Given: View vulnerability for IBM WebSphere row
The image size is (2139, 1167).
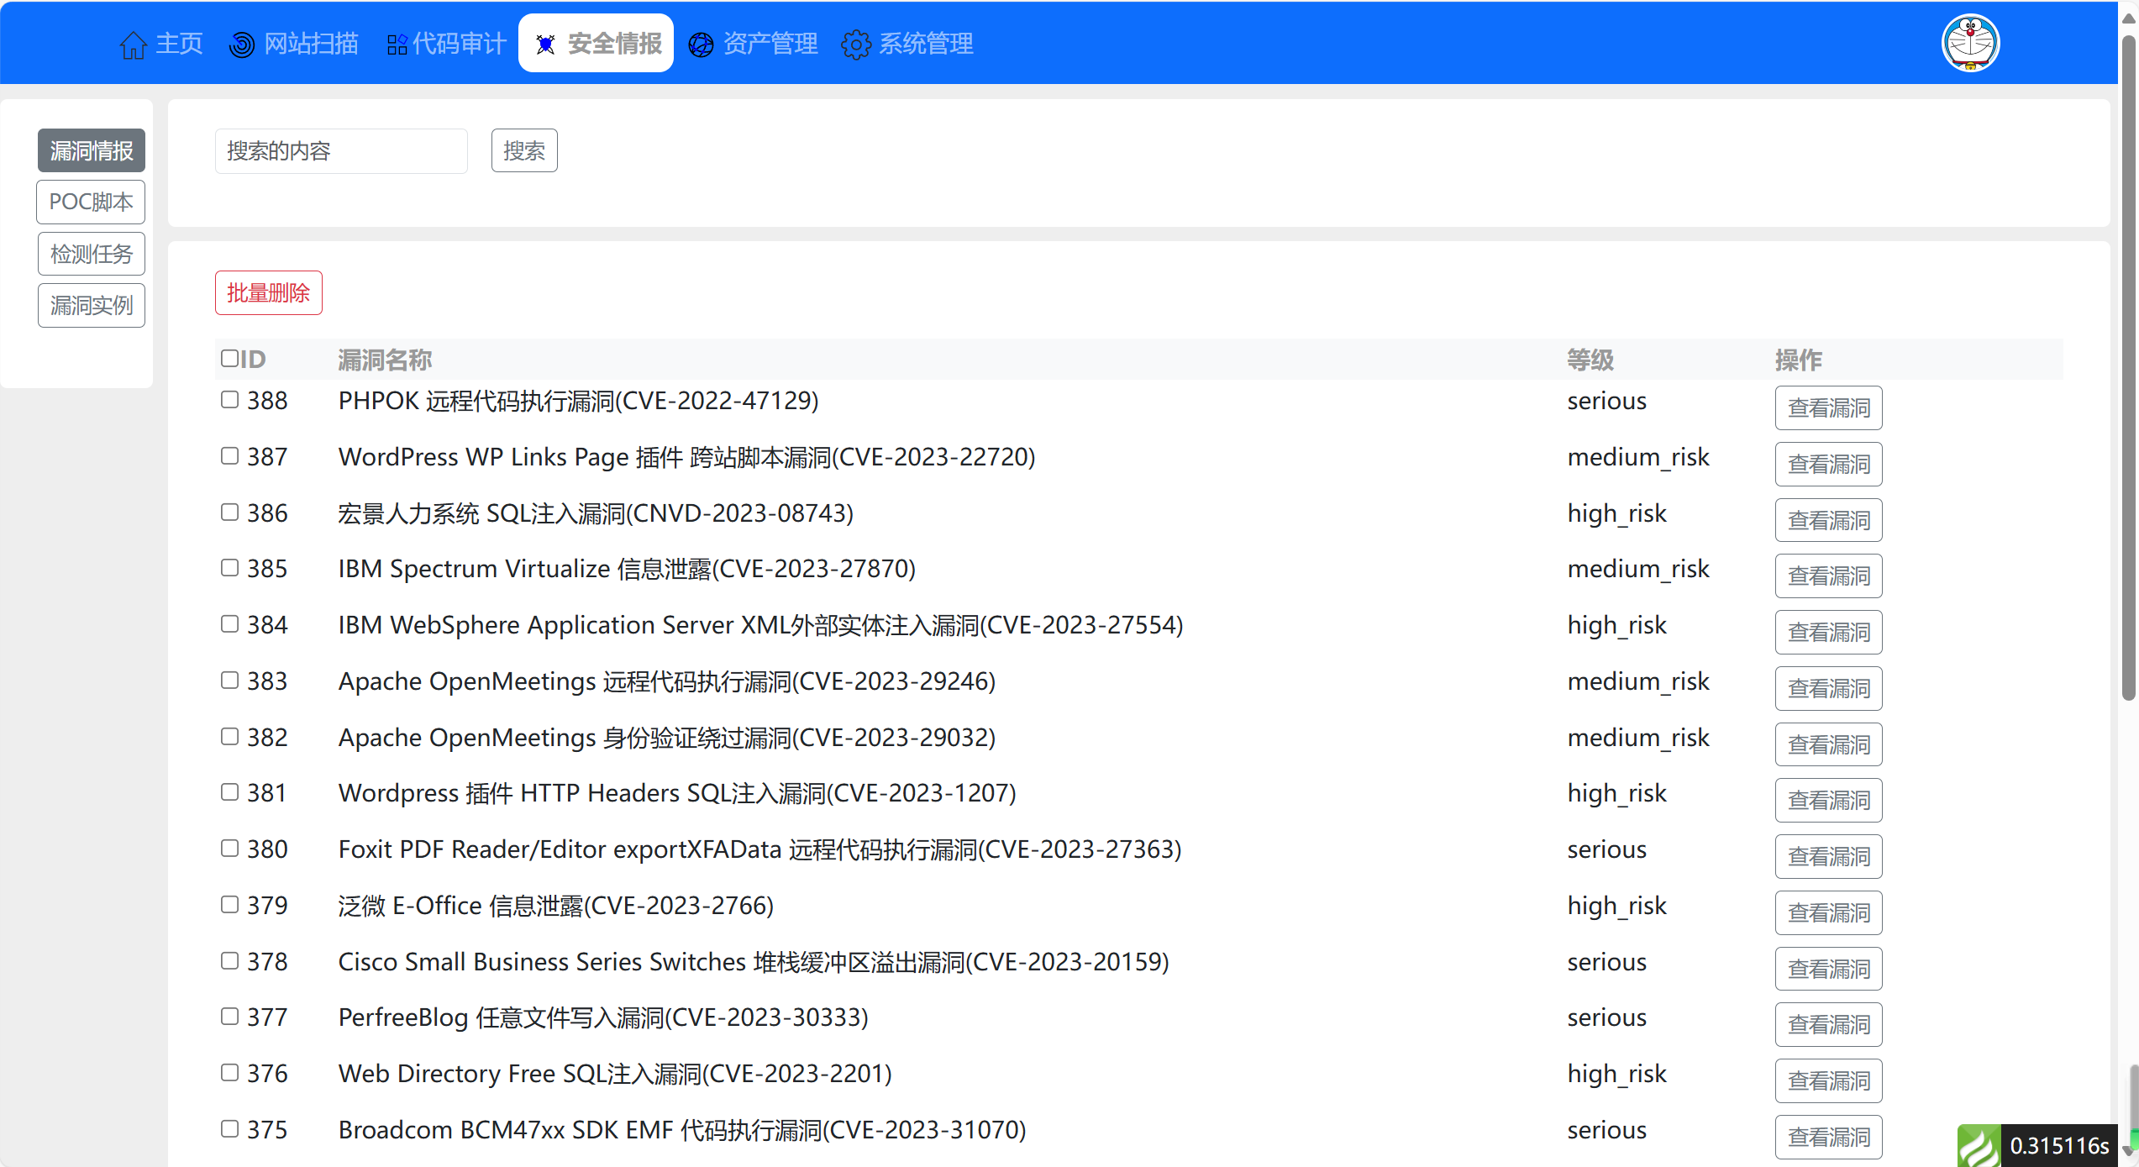Looking at the screenshot, I should click(1828, 632).
